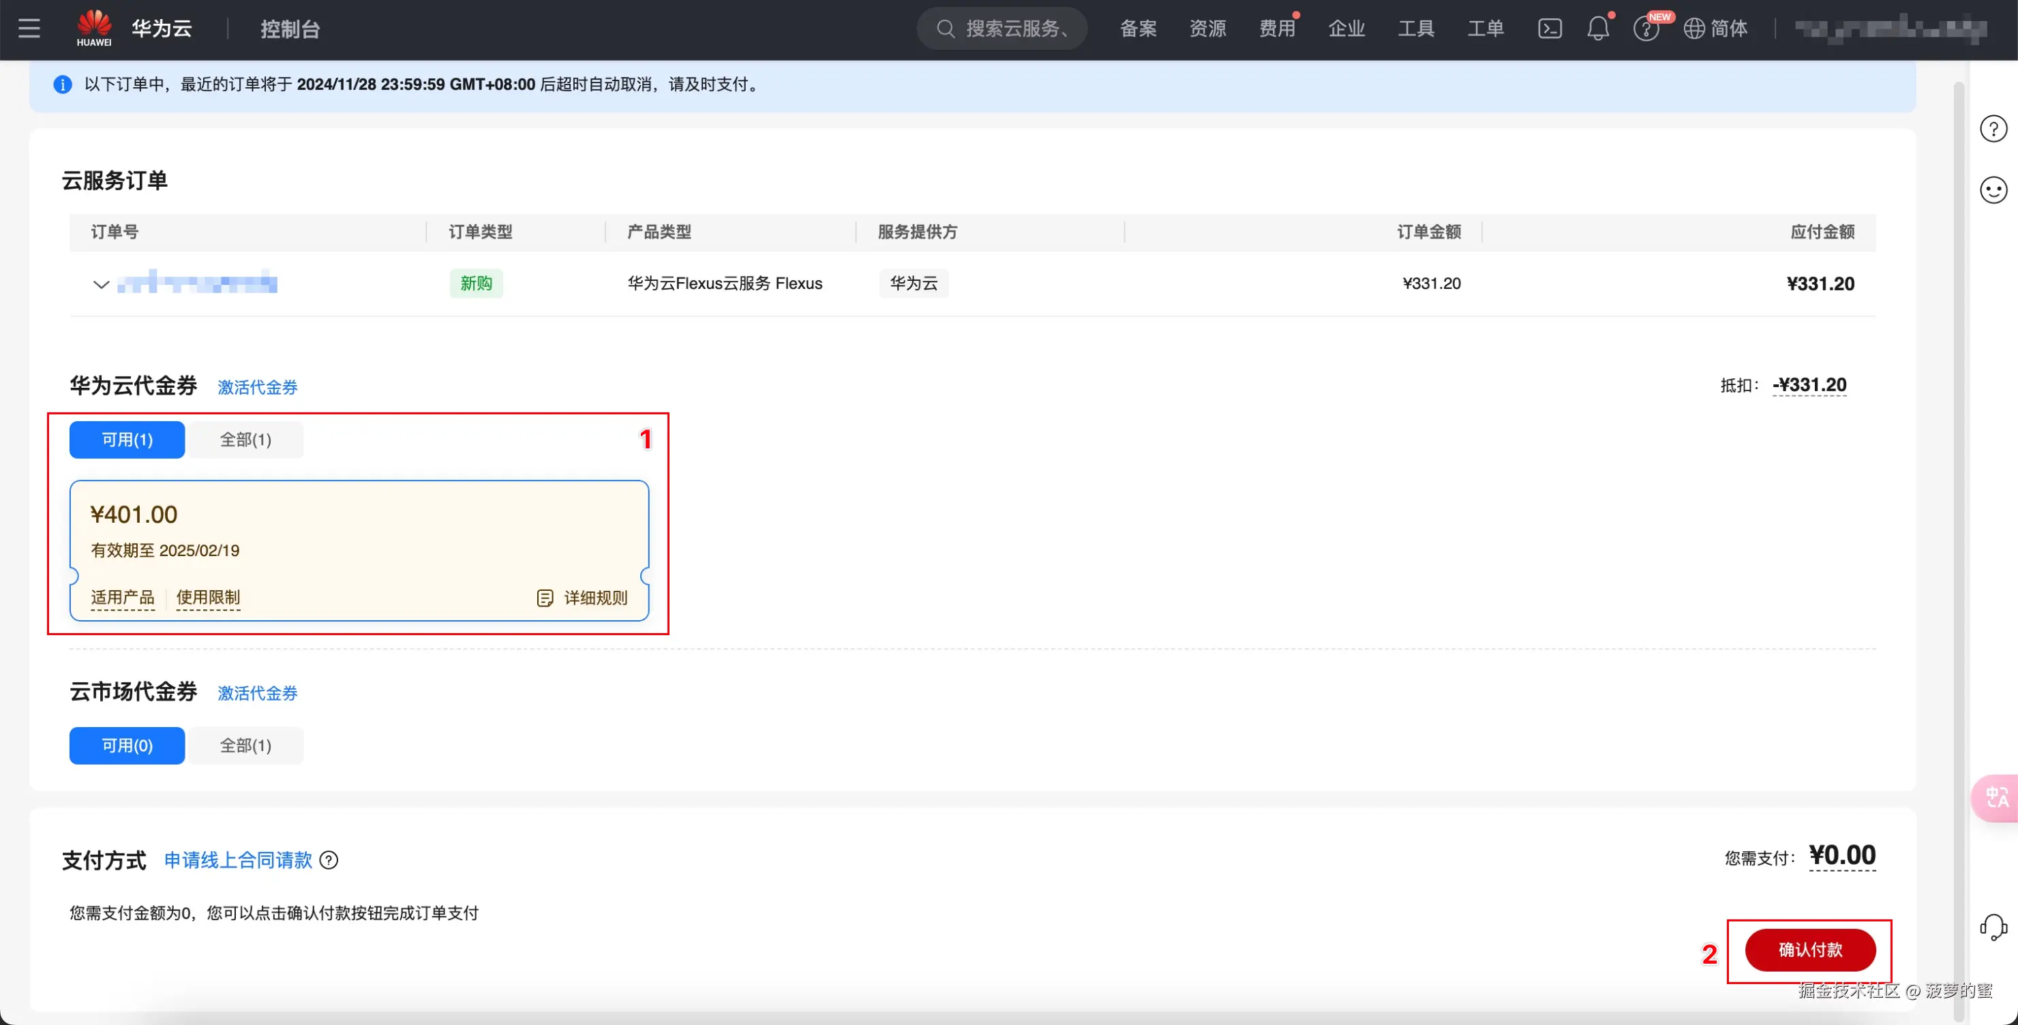
Task: Click the 华为云Flexus云服务 Flexus product cell
Action: pyautogui.click(x=725, y=284)
